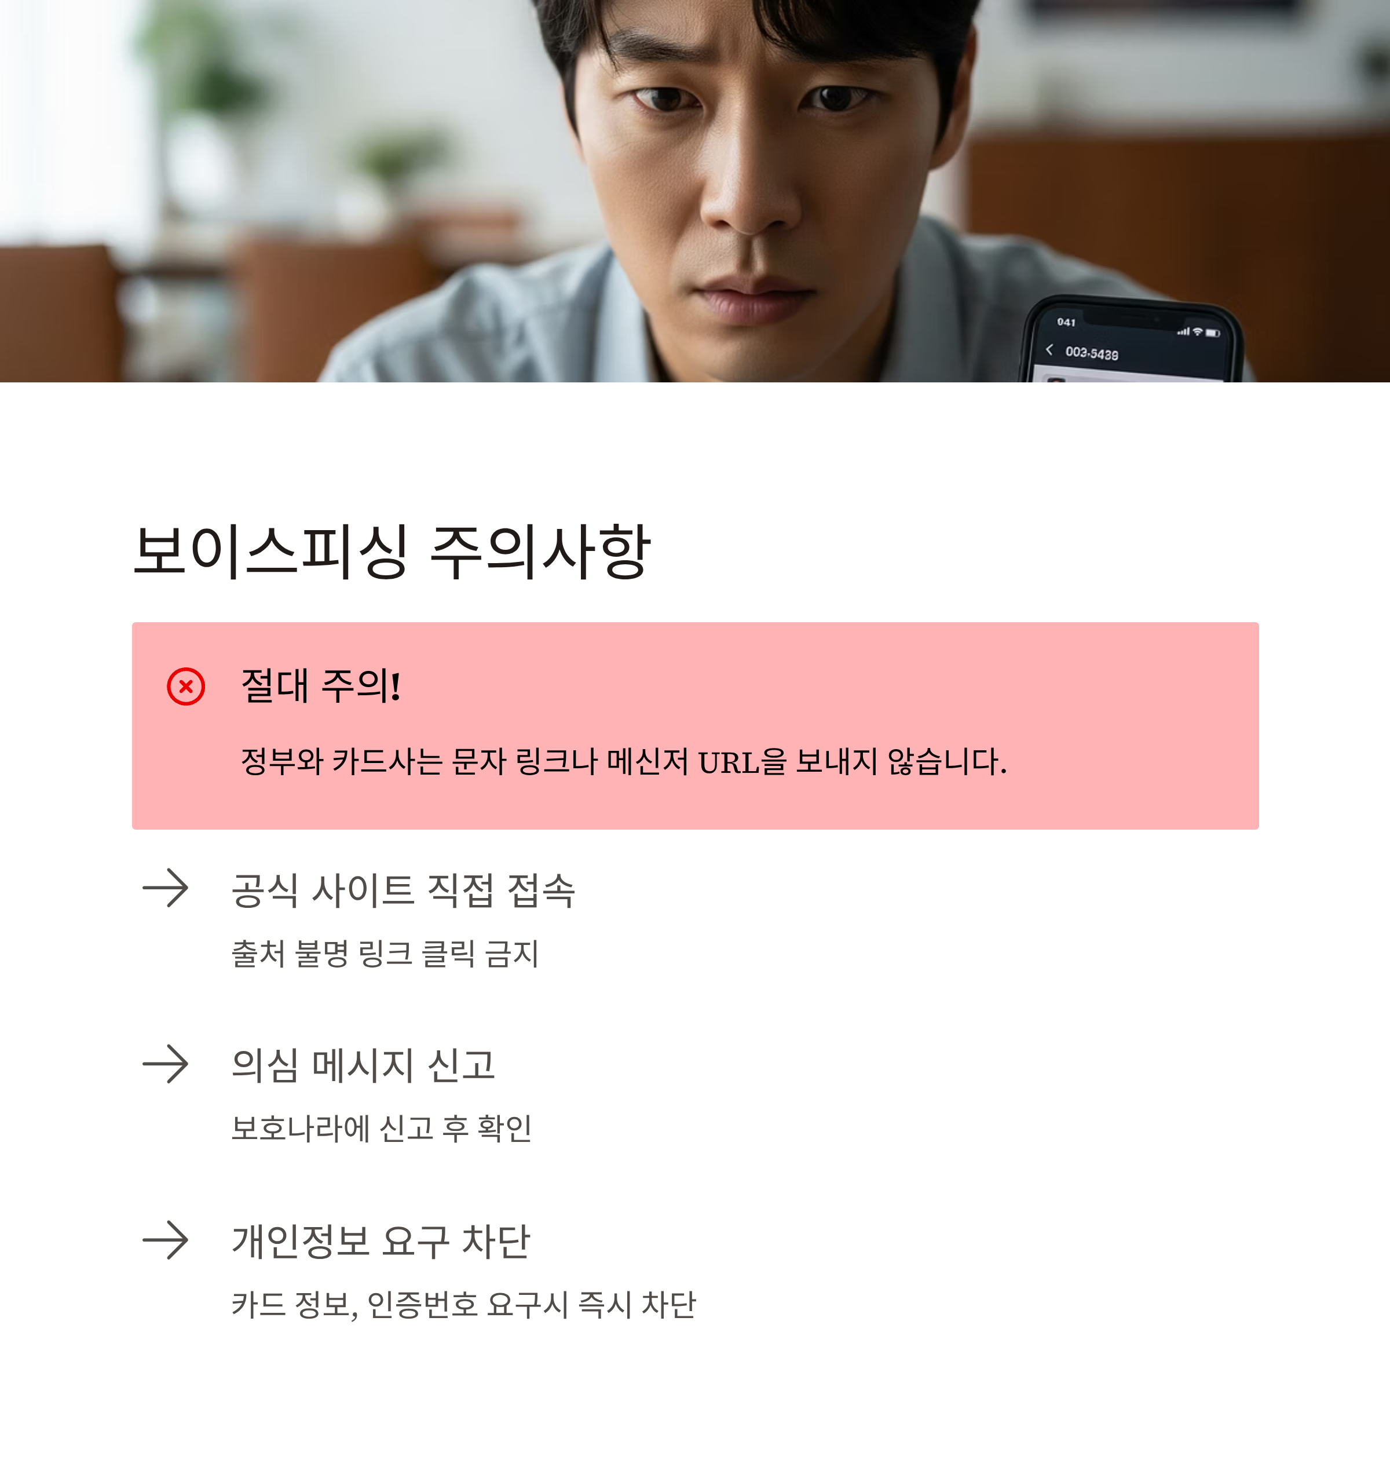Click the signal bars on the phone
1390x1460 pixels.
tap(1183, 331)
